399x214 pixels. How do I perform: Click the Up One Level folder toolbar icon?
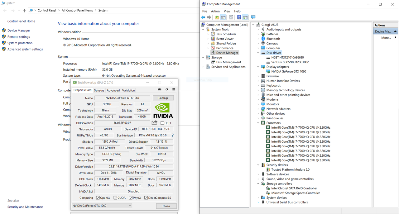tap(217, 17)
